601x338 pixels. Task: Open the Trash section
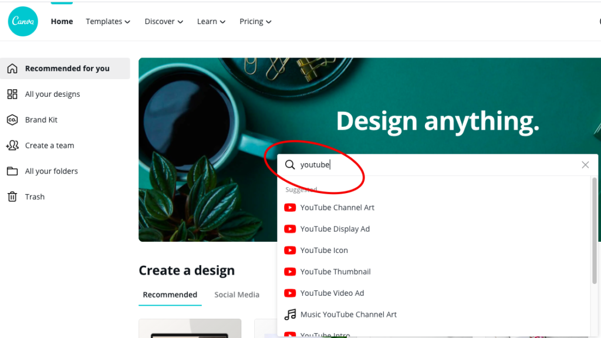tap(35, 197)
